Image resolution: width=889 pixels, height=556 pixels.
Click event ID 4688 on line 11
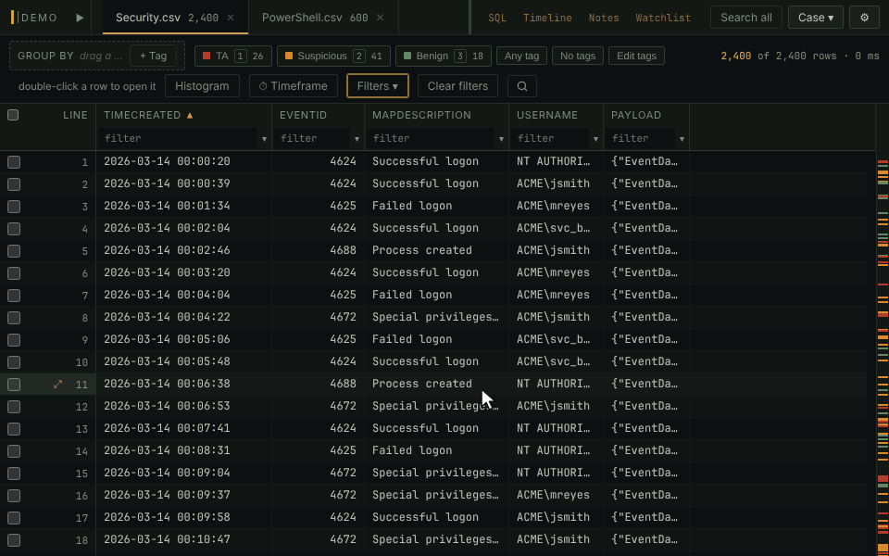(x=343, y=384)
